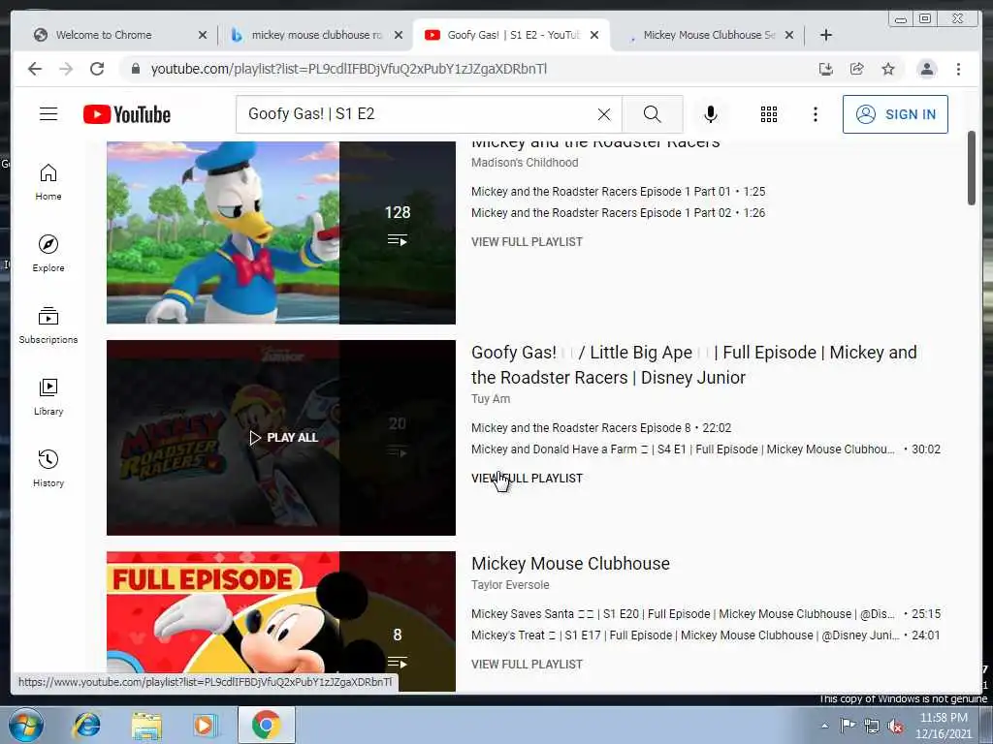Go back with Chrome's back arrow
The image size is (993, 744).
coord(35,69)
